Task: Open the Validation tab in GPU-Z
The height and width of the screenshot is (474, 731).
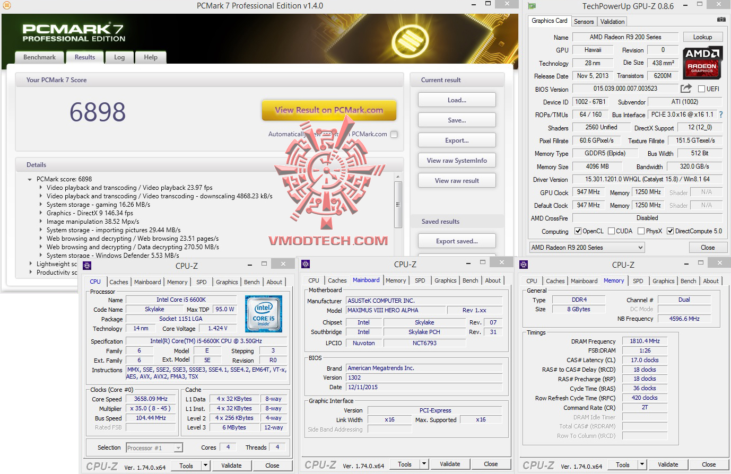Action: [x=612, y=22]
